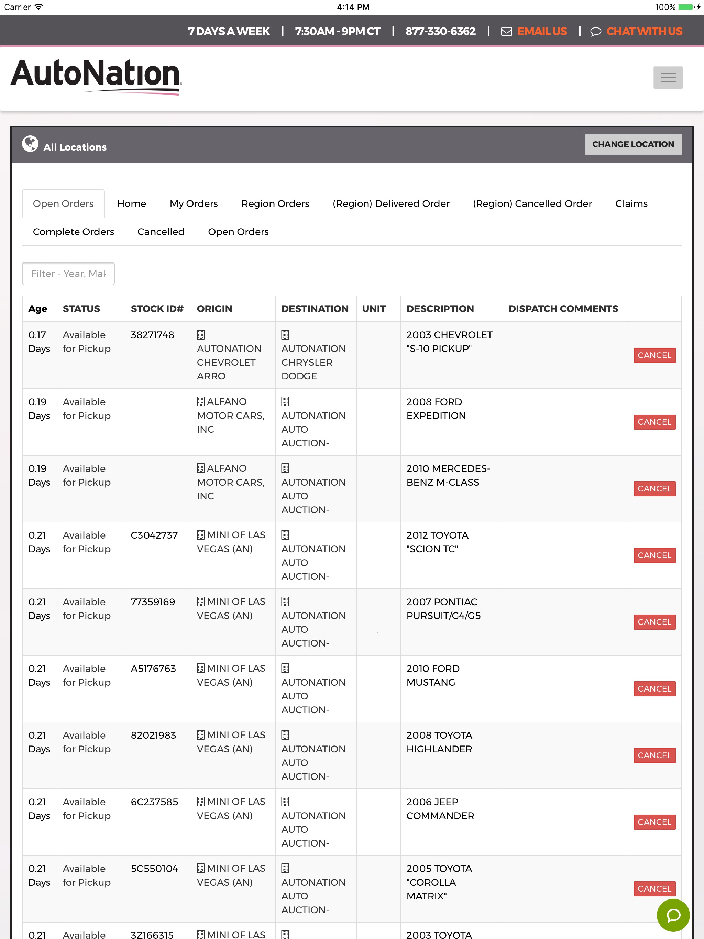Click destination building icon for 2010 Mercedes-Benz M-Class
The width and height of the screenshot is (704, 939).
point(285,468)
